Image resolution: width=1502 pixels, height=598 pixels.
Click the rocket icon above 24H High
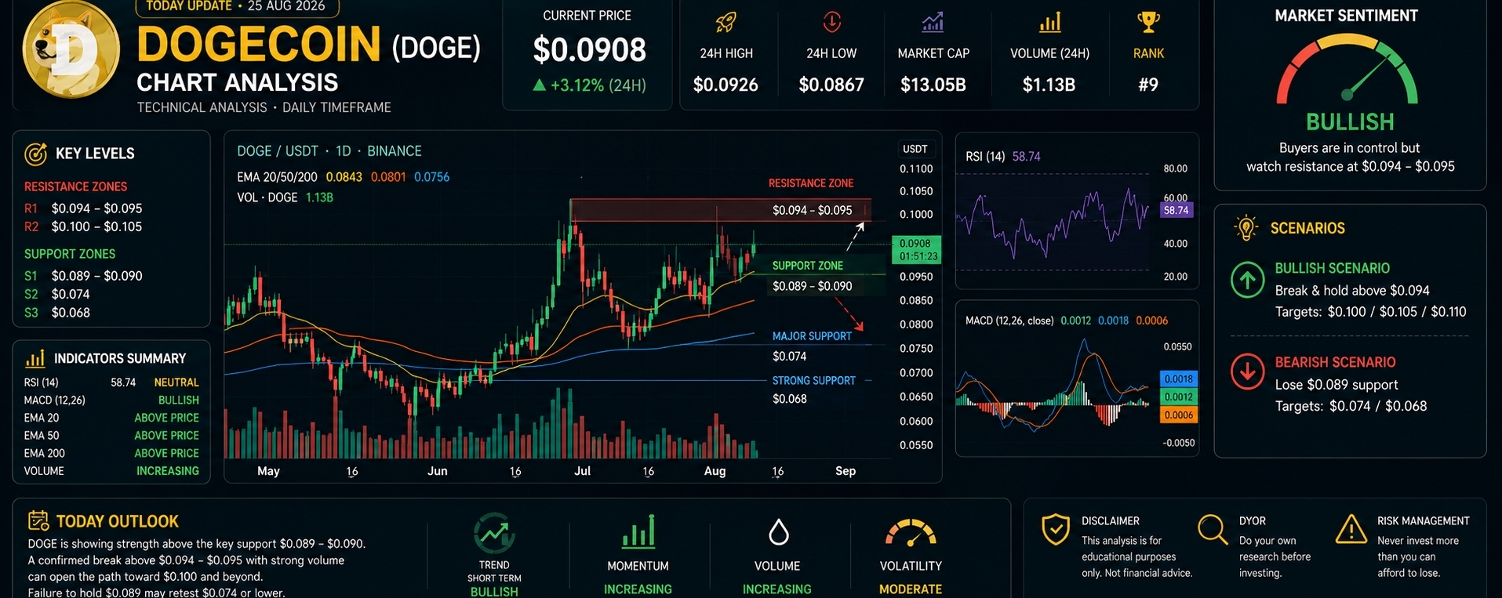tap(726, 23)
